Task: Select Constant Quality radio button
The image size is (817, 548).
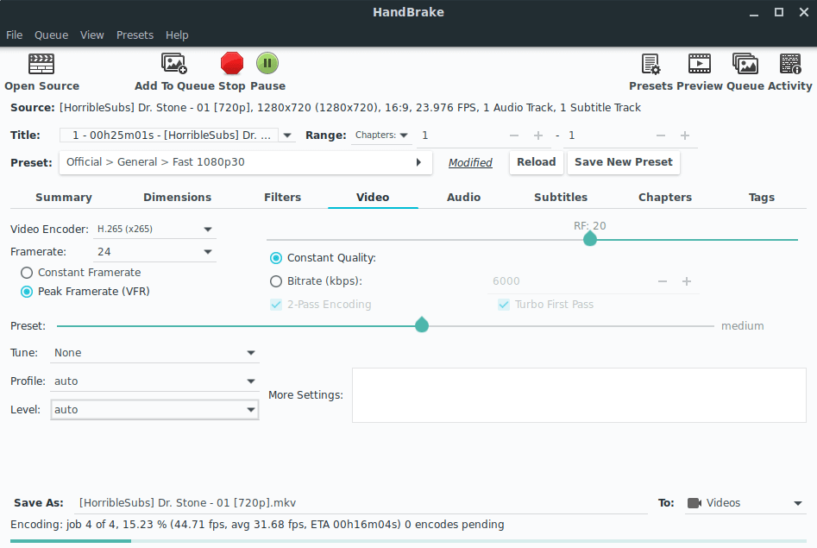Action: [x=275, y=258]
